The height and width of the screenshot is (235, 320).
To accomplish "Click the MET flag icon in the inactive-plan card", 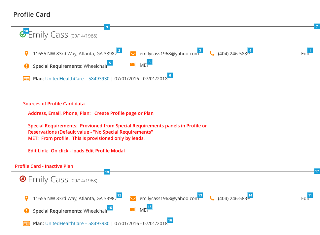I will (x=133, y=210).
